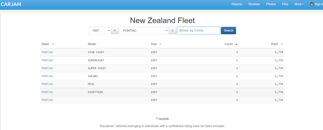Open PONTIAC link in CHIEFTAIN row

coord(47,92)
